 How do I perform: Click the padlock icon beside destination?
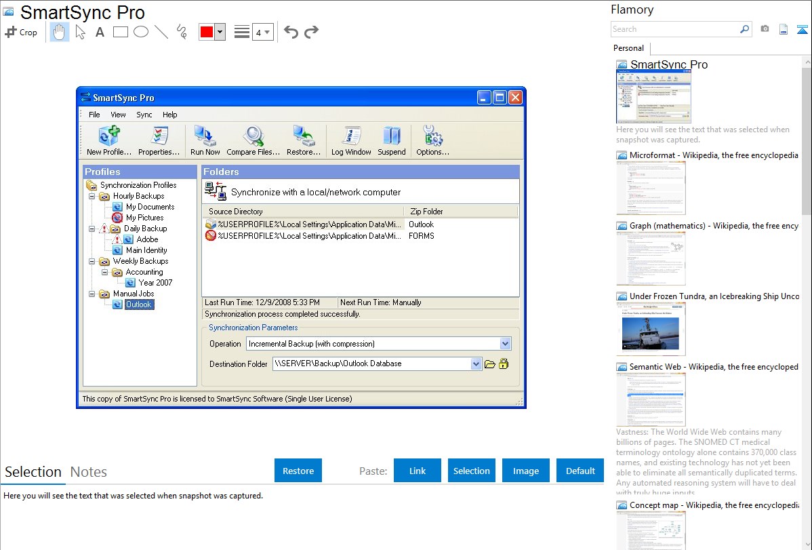pyautogui.click(x=504, y=364)
